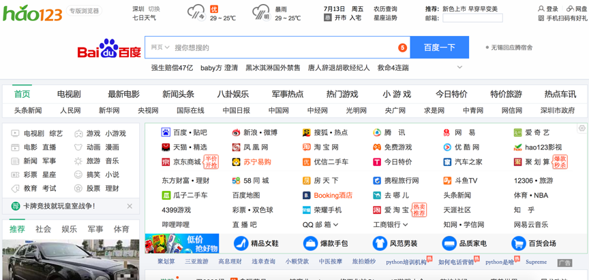Open the 八卦娱乐 navigation tab
Image resolution: width=589 pixels, height=280 pixels.
[233, 94]
